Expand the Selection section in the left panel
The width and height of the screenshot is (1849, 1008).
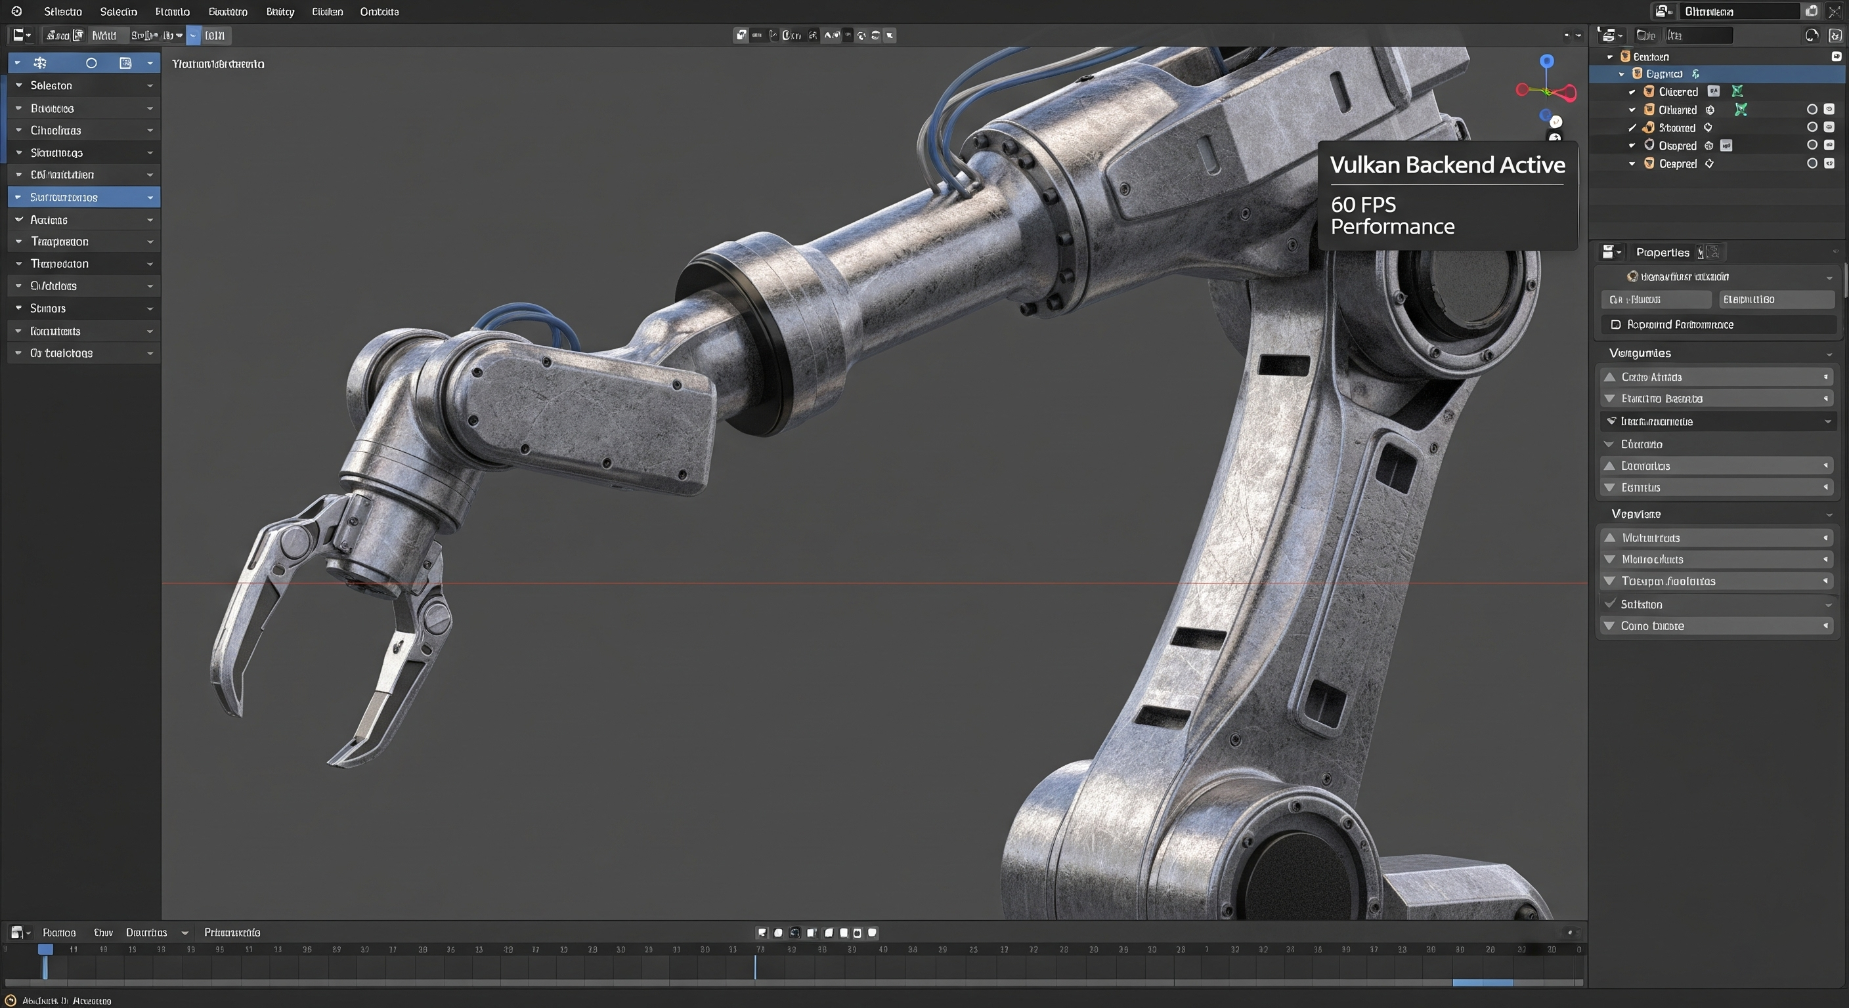tap(83, 85)
